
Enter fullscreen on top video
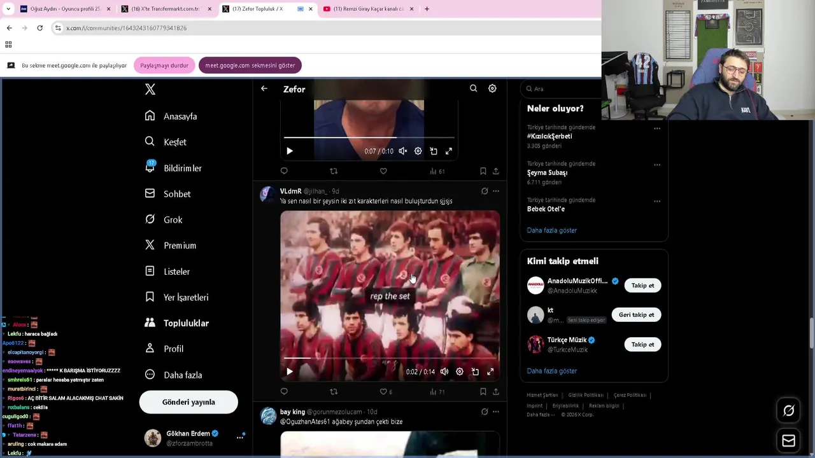(x=449, y=151)
